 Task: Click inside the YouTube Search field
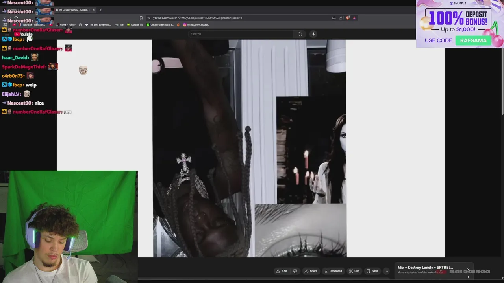241,34
